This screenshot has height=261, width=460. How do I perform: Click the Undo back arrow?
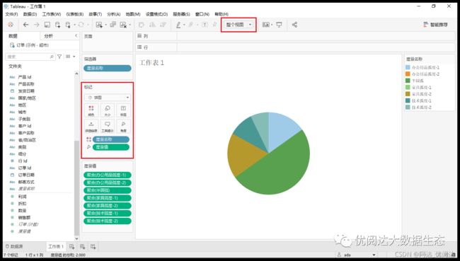click(x=25, y=25)
